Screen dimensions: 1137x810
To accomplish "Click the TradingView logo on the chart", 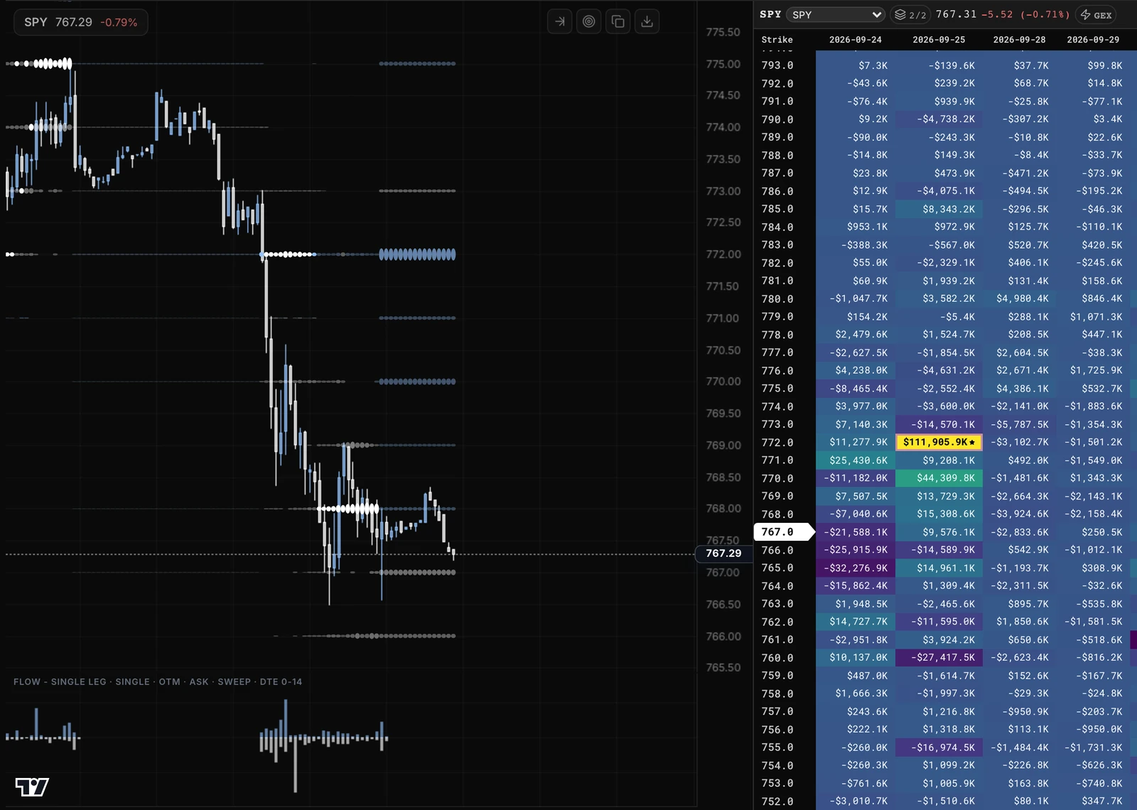I will click(x=32, y=787).
